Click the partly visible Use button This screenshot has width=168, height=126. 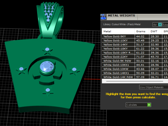pos(166,24)
